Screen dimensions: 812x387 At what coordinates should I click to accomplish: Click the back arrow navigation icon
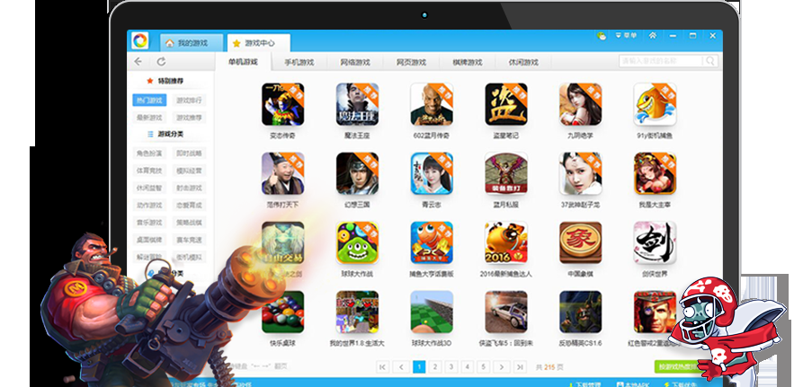138,62
